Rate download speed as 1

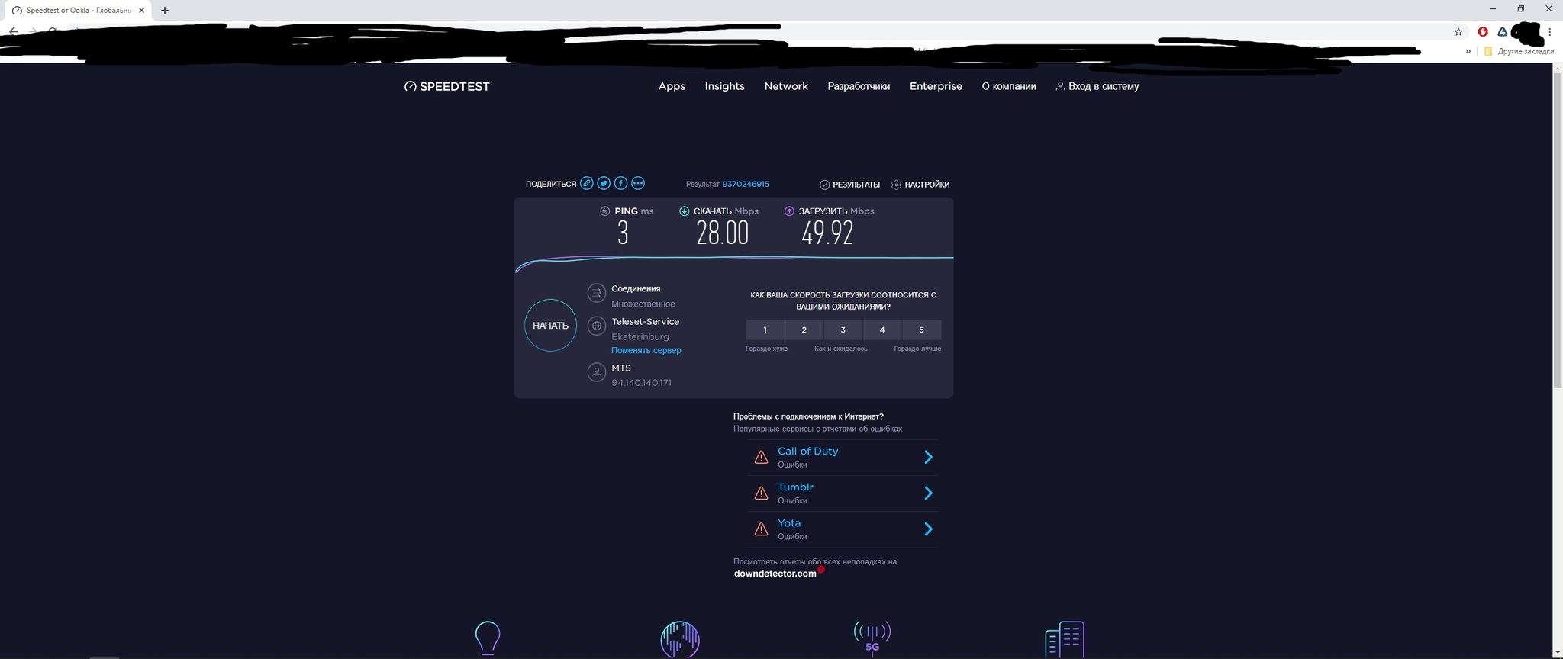click(x=765, y=329)
